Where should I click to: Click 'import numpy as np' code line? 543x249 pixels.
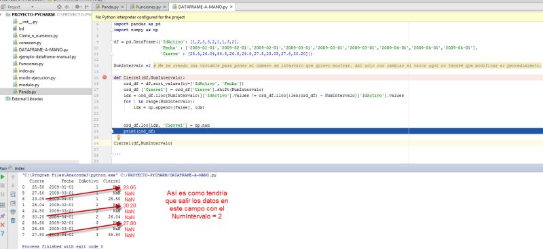pyautogui.click(x=136, y=30)
